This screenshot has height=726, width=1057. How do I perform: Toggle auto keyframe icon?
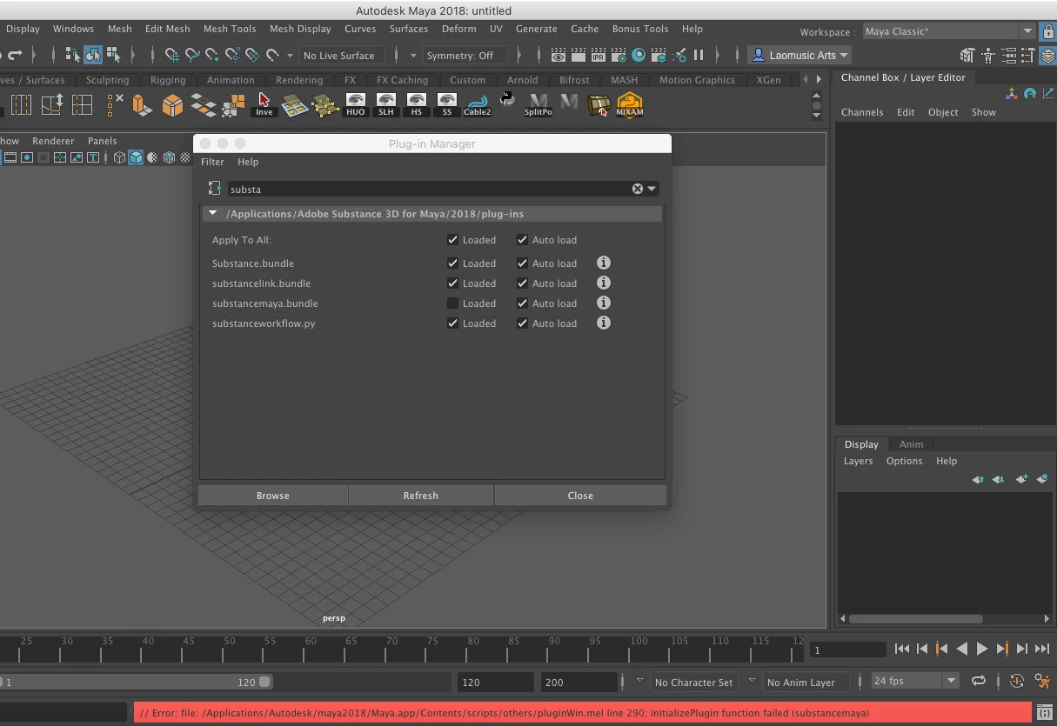point(1018,682)
